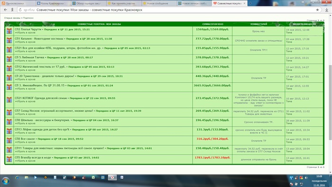Open downloads via the download arrow icon
Screen dimensions: 332x187
[327, 10]
